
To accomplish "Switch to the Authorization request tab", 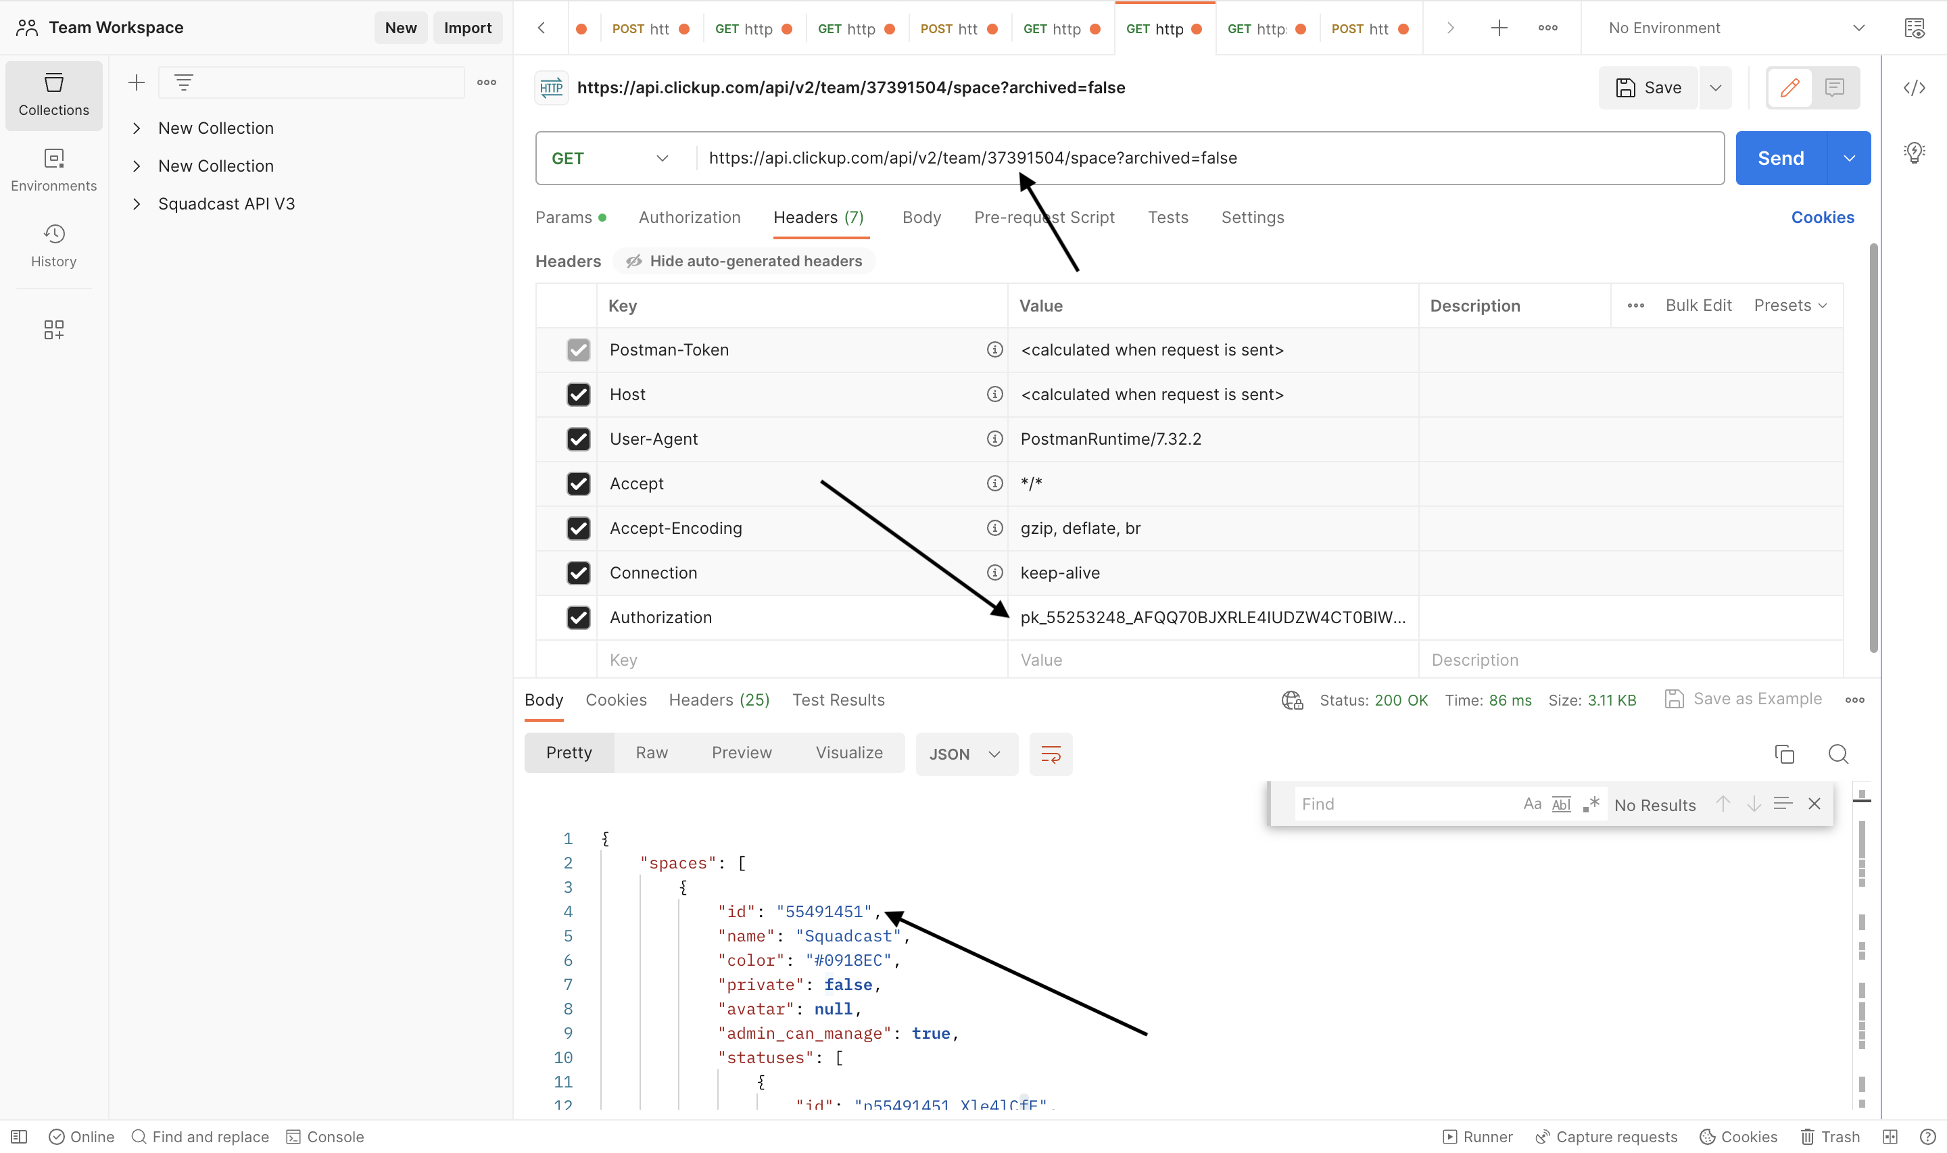I will (689, 218).
